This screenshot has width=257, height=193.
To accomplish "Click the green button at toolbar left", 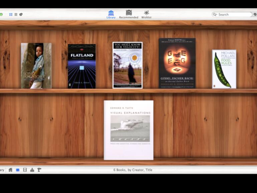I will 1,15.
